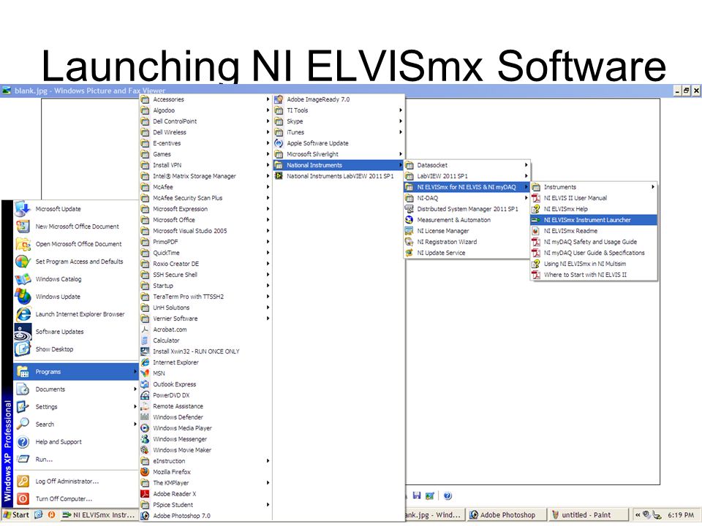Select Show Desktop in the Start menu
Image resolution: width=702 pixels, height=526 pixels.
(x=75, y=349)
